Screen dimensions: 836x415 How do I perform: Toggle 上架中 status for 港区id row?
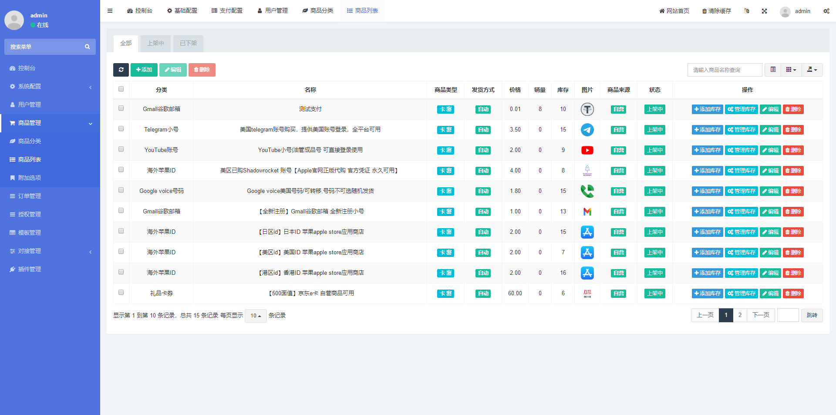655,273
